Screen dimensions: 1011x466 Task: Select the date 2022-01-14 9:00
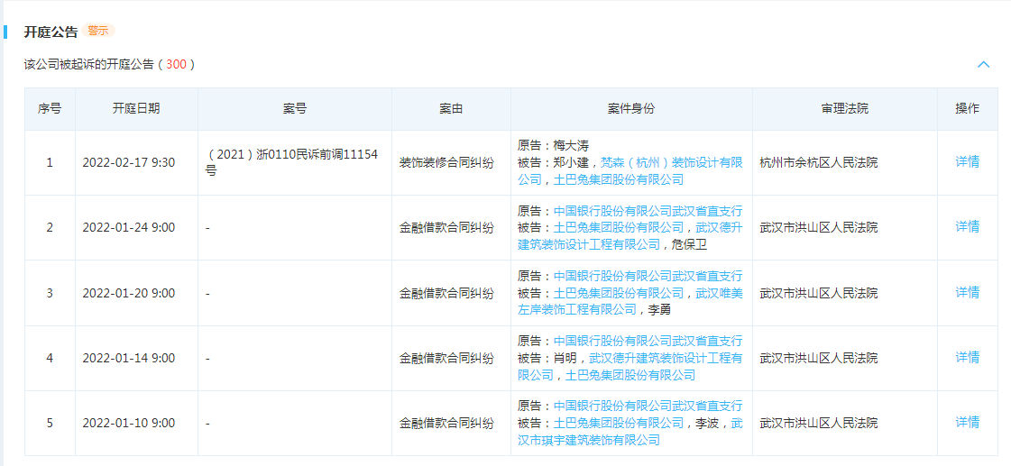(x=128, y=359)
